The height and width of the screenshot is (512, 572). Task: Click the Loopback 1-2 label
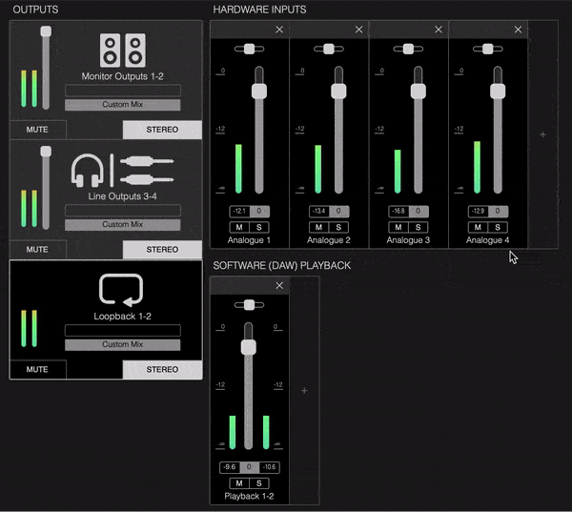[123, 317]
